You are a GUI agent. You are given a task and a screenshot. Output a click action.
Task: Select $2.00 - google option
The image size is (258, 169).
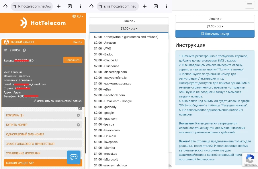pos(129,113)
